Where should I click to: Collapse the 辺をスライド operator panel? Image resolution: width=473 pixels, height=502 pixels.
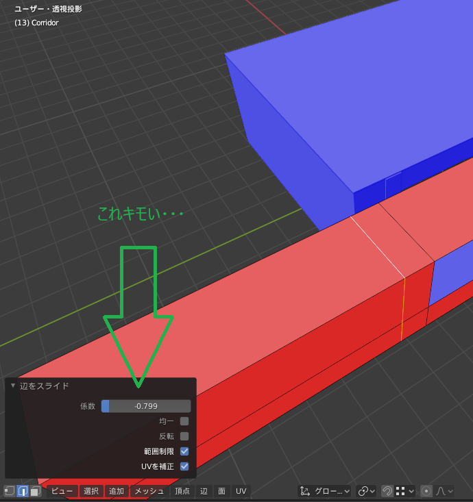click(x=13, y=386)
